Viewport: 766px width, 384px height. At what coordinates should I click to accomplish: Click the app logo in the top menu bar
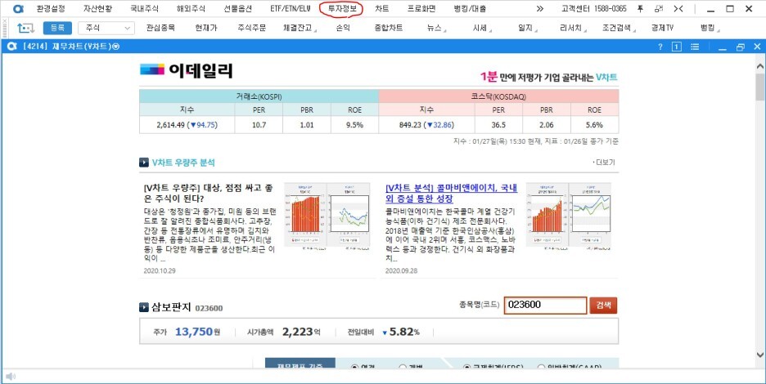pos(18,9)
